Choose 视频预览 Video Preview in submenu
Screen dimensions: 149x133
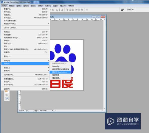pyautogui.click(x=60, y=75)
